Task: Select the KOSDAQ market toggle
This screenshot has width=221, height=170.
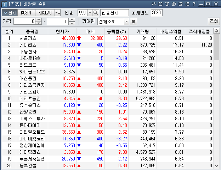Action: (45, 13)
